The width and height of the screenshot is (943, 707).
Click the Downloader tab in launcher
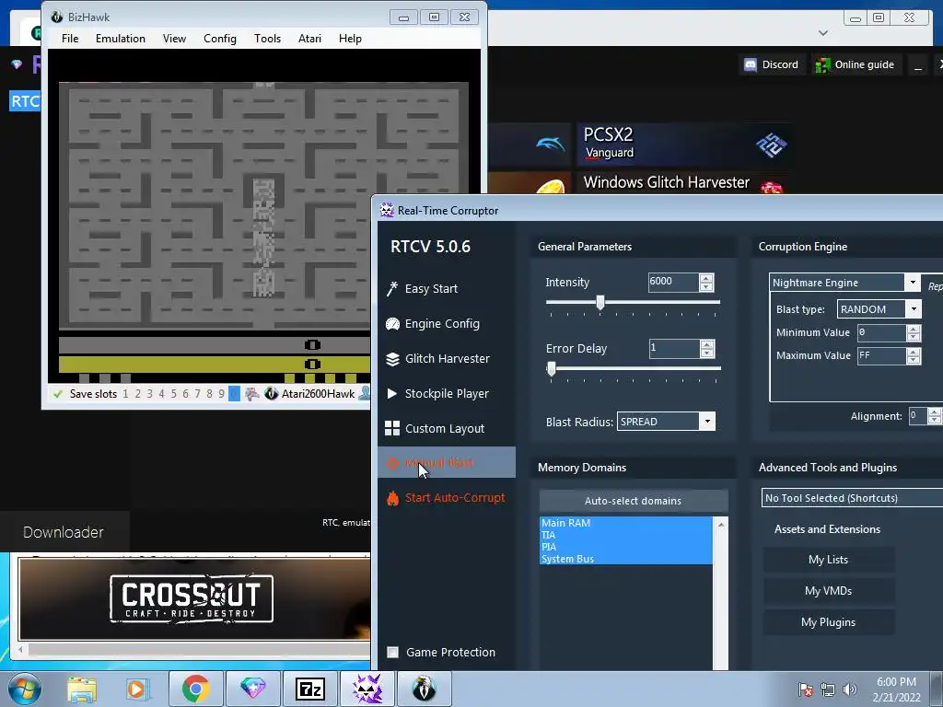pos(64,532)
